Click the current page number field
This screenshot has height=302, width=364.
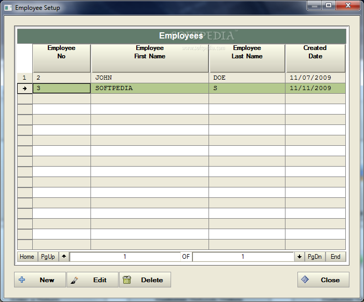125,257
